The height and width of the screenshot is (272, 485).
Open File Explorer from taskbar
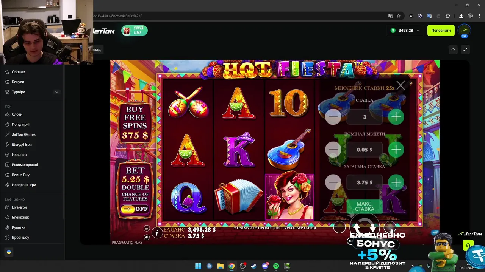coord(220,266)
